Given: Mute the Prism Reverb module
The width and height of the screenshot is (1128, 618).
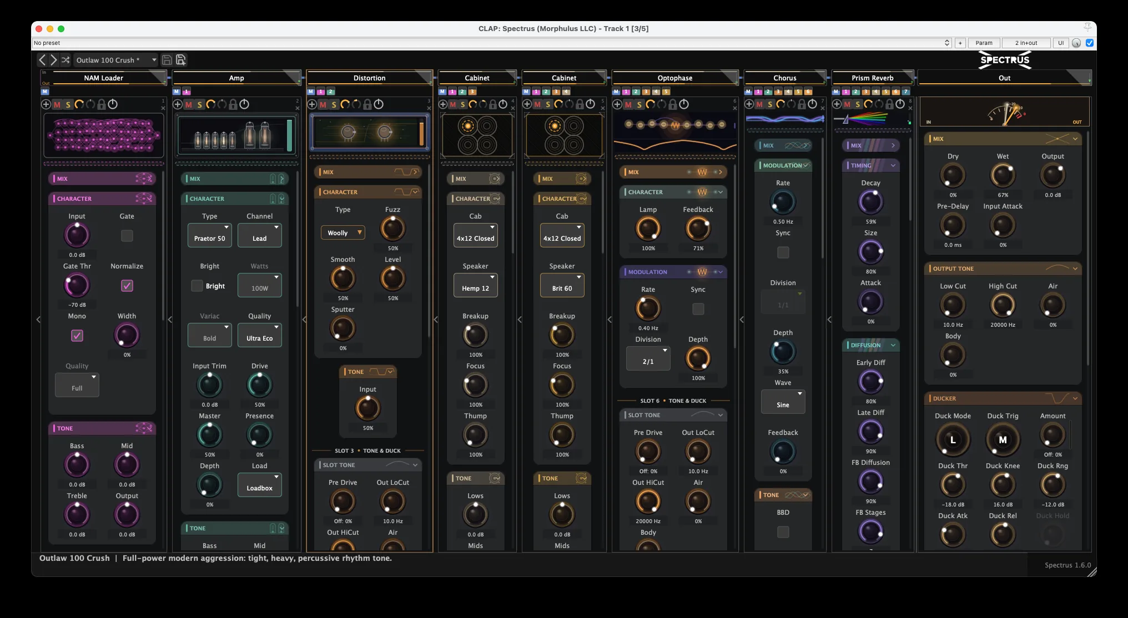Looking at the screenshot, I should 847,104.
